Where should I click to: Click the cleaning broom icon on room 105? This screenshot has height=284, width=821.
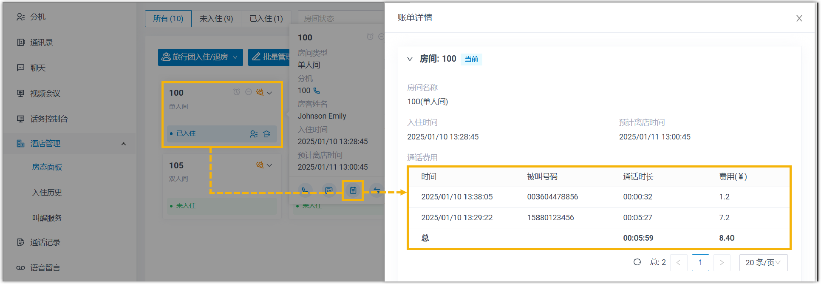tap(260, 165)
